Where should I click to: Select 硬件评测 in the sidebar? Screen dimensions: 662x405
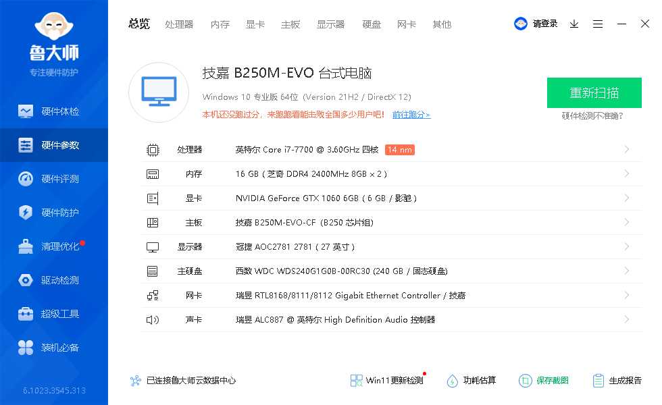coord(54,179)
